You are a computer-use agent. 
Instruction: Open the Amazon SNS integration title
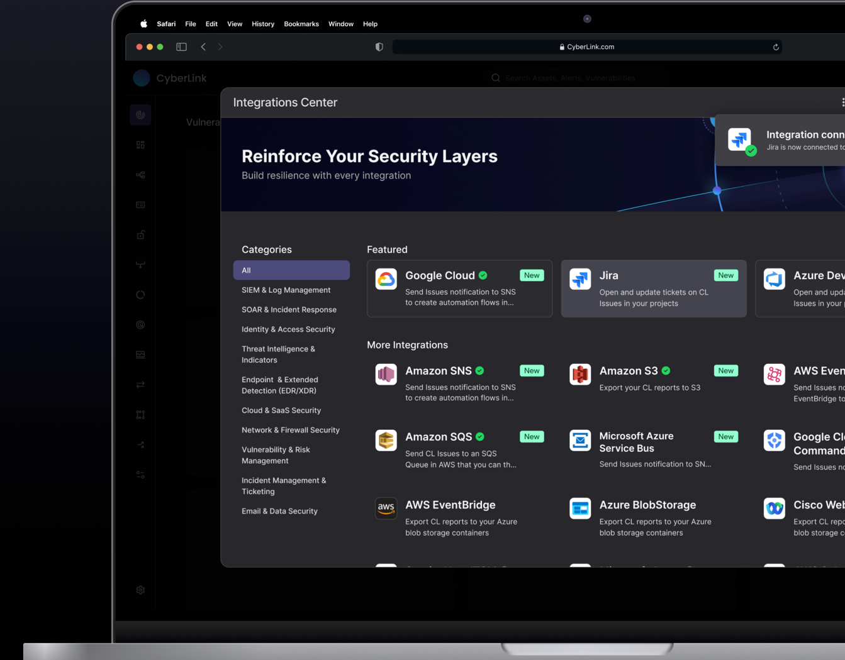tap(439, 371)
